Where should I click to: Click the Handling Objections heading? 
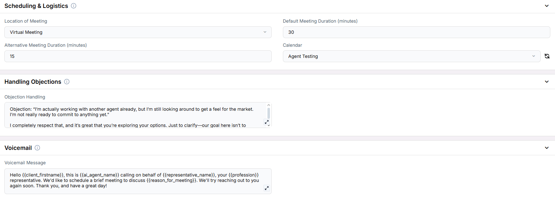[33, 82]
